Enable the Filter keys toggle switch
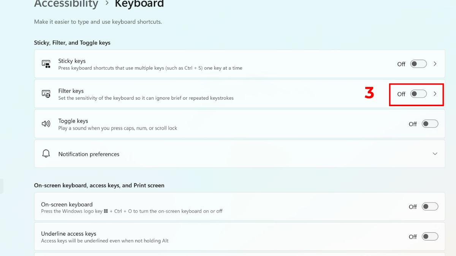The width and height of the screenshot is (456, 256). coord(418,94)
